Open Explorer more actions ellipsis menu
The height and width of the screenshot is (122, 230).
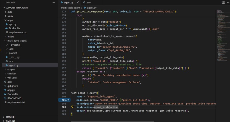[54, 2]
